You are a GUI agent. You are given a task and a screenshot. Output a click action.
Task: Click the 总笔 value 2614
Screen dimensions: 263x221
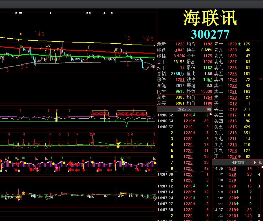180,85
